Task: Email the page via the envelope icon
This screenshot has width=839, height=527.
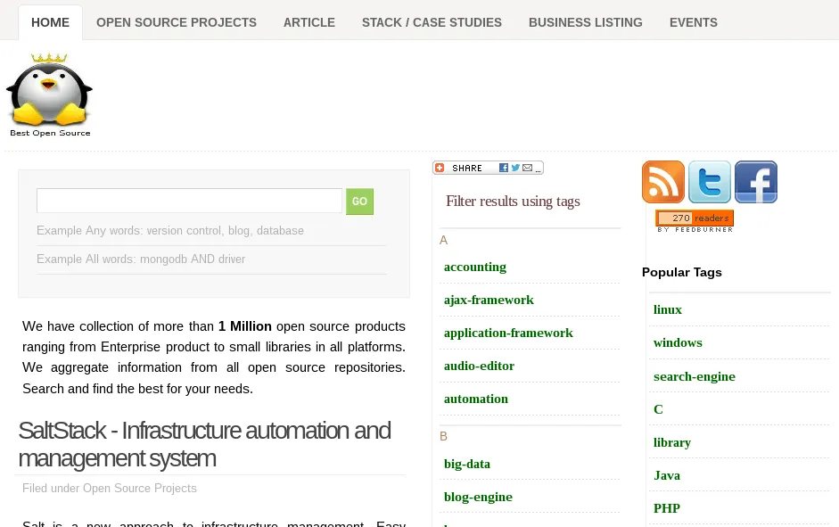Action: [x=527, y=168]
